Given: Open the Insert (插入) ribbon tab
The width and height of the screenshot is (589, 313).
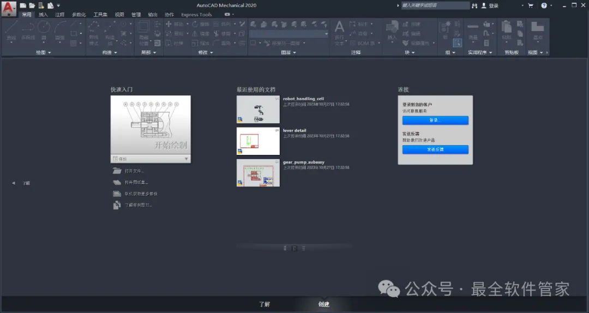Looking at the screenshot, I should point(43,15).
